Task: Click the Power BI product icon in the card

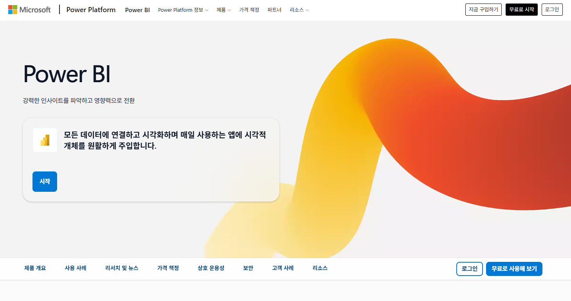Action: pos(45,140)
